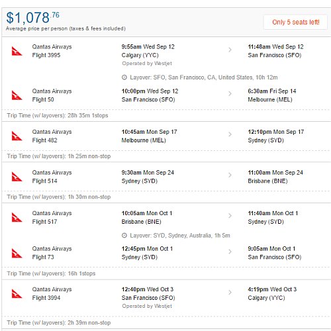Click the Only 5 seats left badge
This screenshot has width=331, height=331.
pos(295,22)
